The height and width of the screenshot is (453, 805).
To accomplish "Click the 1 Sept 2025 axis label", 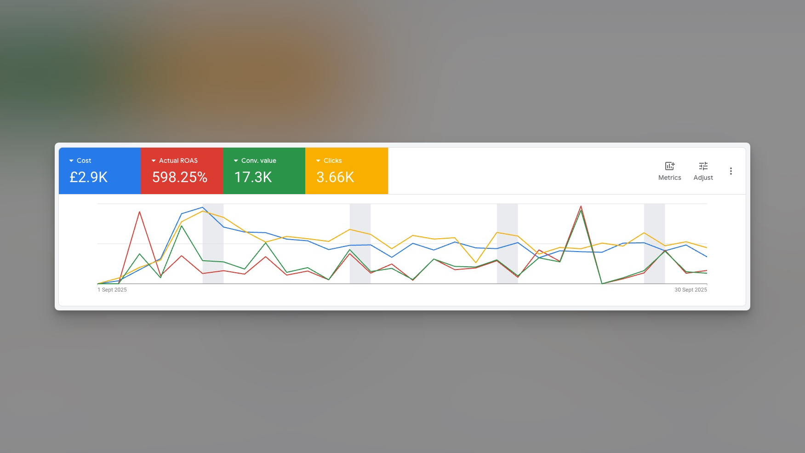I will tap(112, 290).
